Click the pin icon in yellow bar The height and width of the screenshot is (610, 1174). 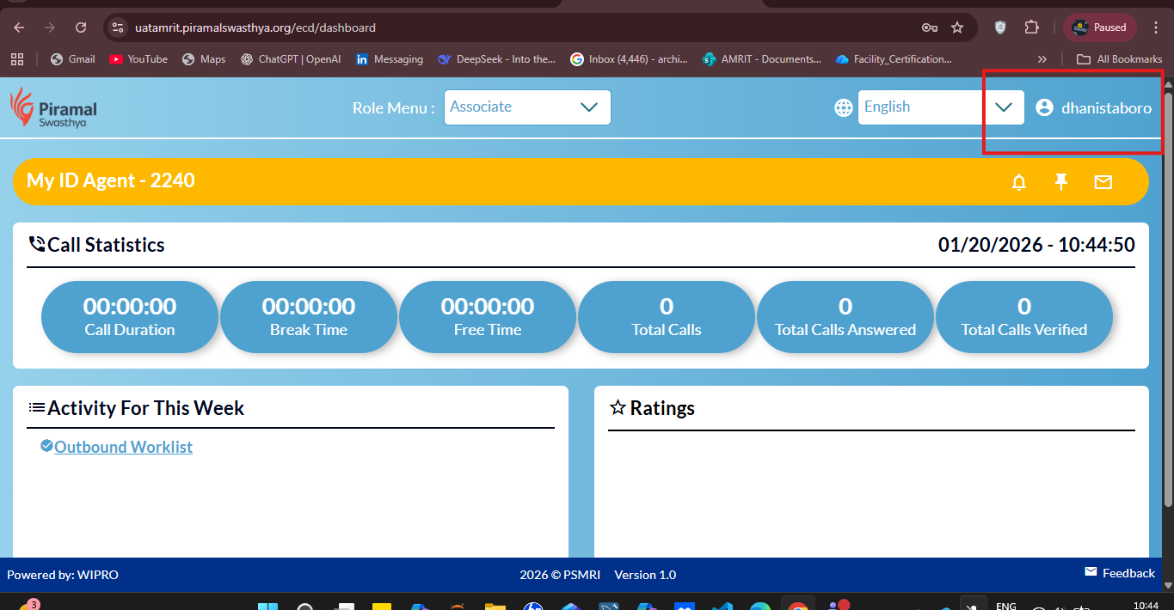1061,181
